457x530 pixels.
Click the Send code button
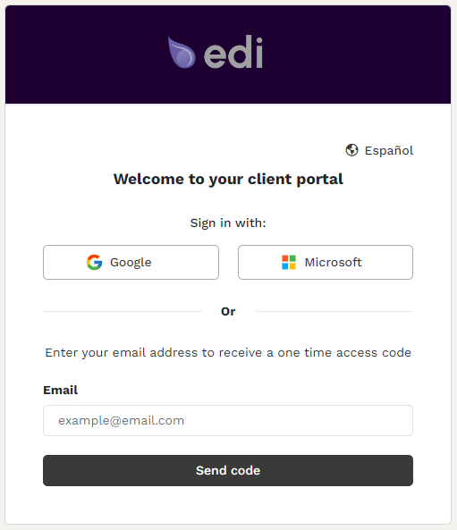click(228, 470)
